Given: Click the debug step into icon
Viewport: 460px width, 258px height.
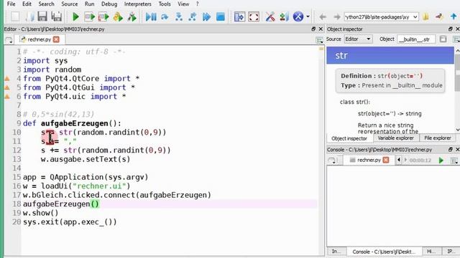Looking at the screenshot, I should [179, 16].
